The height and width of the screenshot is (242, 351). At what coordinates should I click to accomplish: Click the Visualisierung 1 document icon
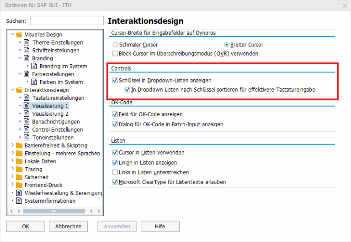coord(27,106)
